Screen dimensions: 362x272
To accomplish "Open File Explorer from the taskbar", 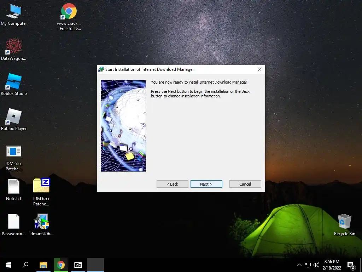I will pos(43,265).
